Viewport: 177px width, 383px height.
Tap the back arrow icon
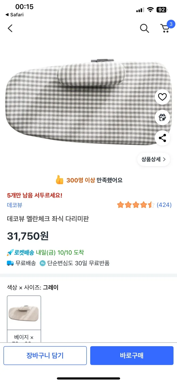10,28
